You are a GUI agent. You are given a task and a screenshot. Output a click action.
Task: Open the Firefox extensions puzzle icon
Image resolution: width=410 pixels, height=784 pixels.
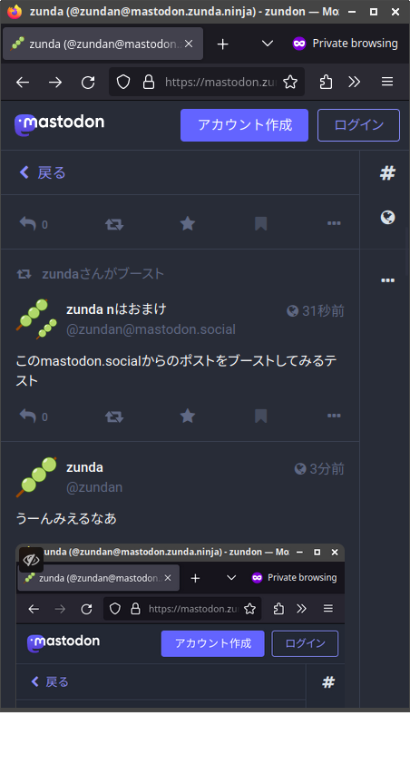[326, 82]
